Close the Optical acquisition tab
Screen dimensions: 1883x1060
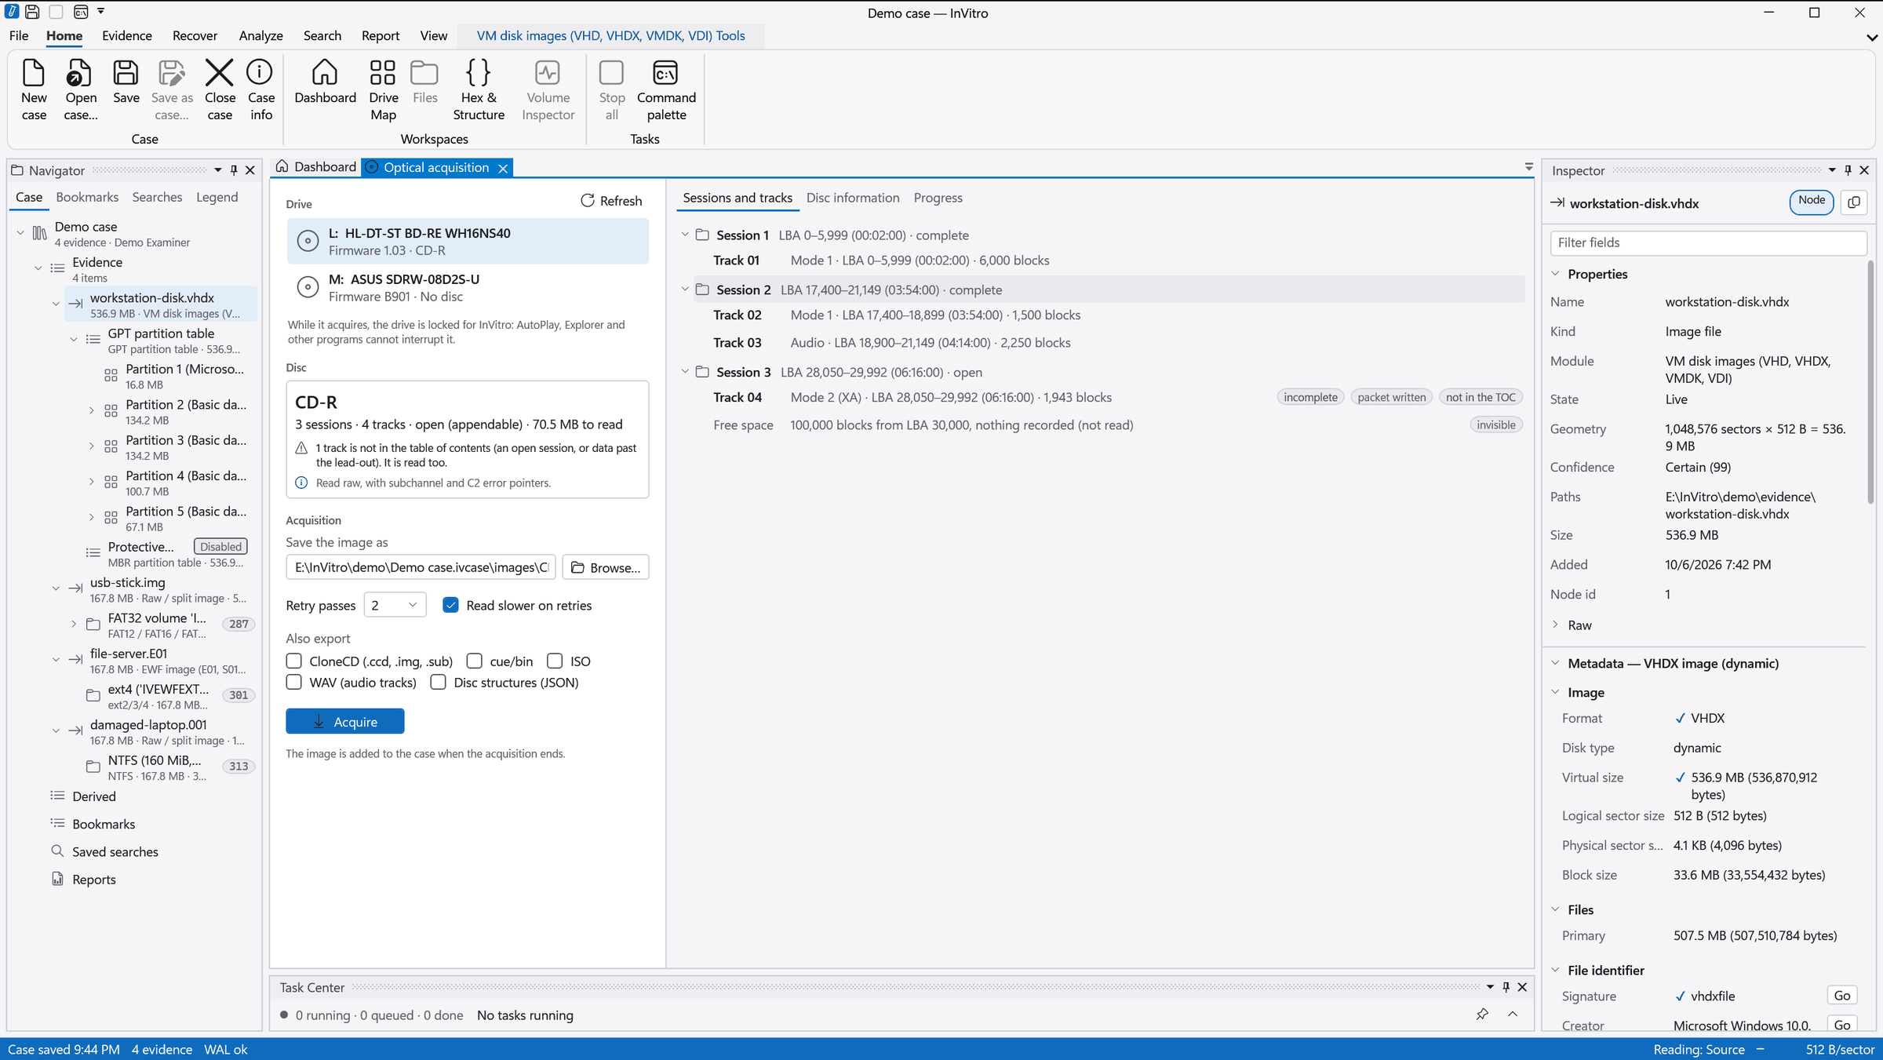(503, 168)
